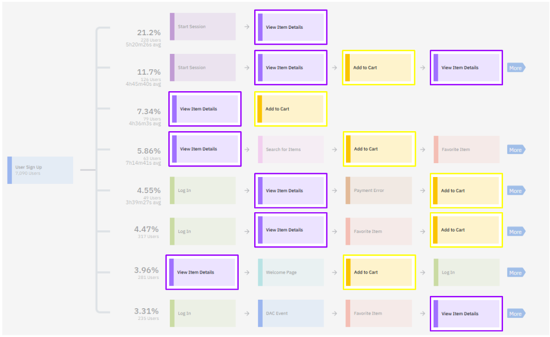Click Add to Cart in the 7.34% path
Screen dimensions: 550x337
(290, 109)
